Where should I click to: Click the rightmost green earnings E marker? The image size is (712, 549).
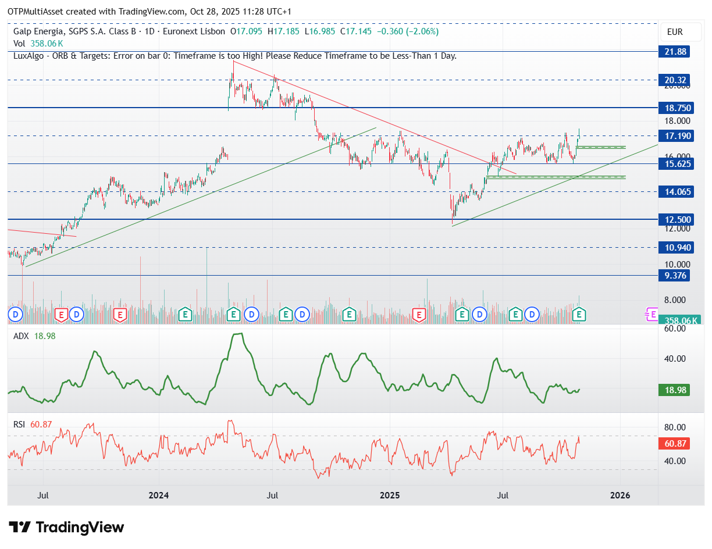[579, 315]
